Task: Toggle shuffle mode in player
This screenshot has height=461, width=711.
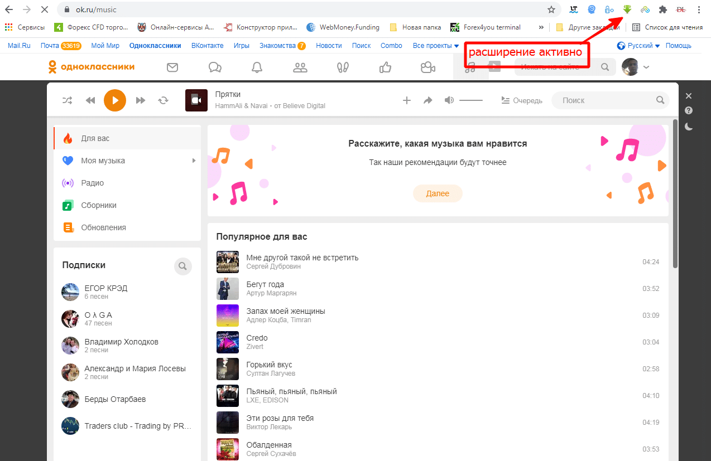Action: pyautogui.click(x=67, y=100)
